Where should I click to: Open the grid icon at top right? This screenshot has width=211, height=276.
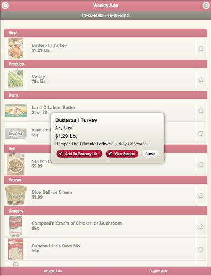[x=206, y=6]
